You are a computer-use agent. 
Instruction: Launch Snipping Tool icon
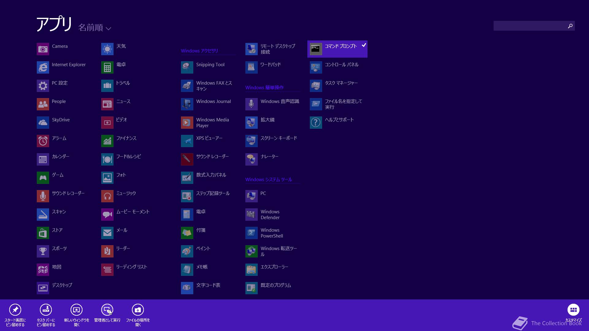pos(187,67)
